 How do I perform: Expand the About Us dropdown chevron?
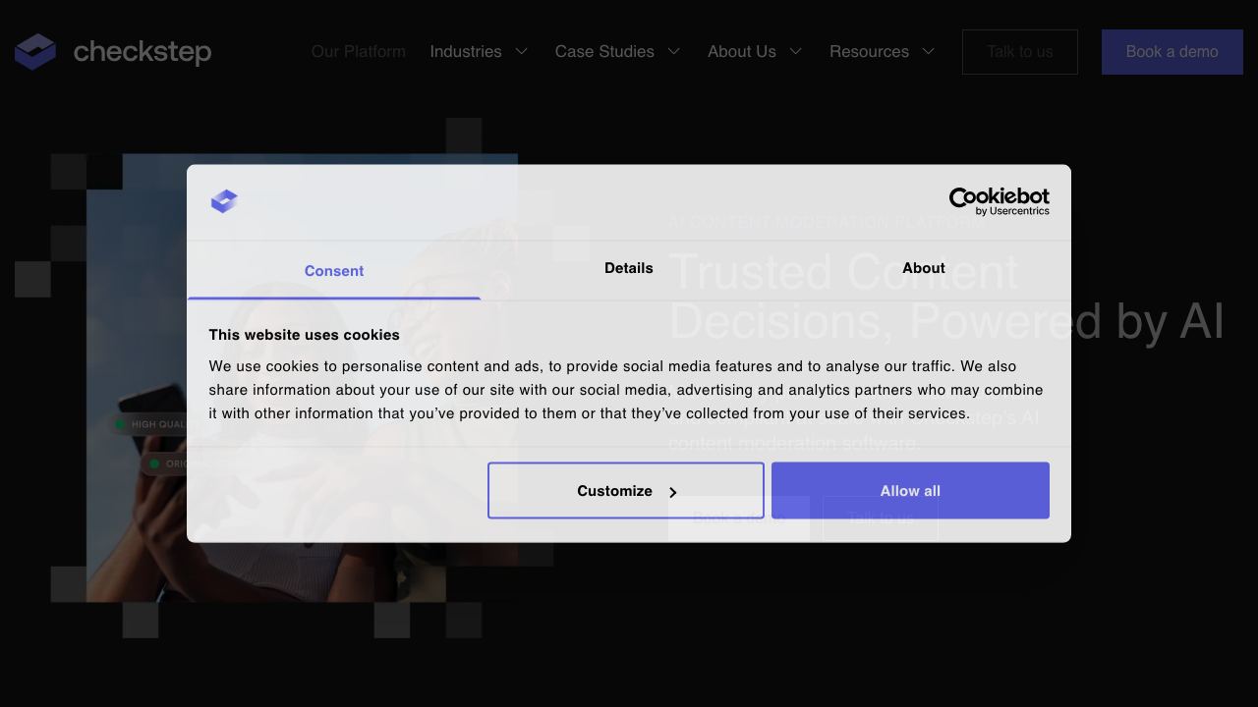pyautogui.click(x=796, y=51)
